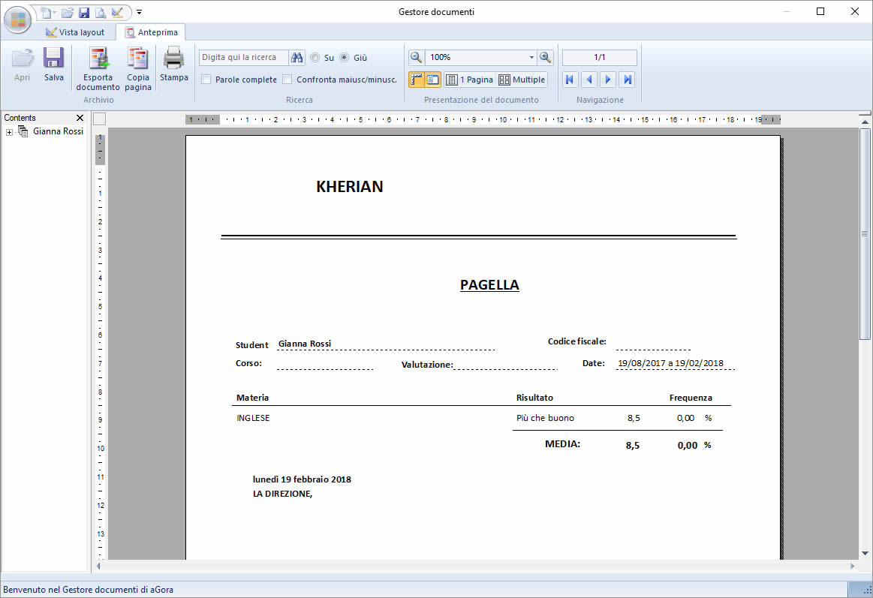Click the Frequenza column header
Image resolution: width=873 pixels, height=598 pixels.
(x=691, y=398)
